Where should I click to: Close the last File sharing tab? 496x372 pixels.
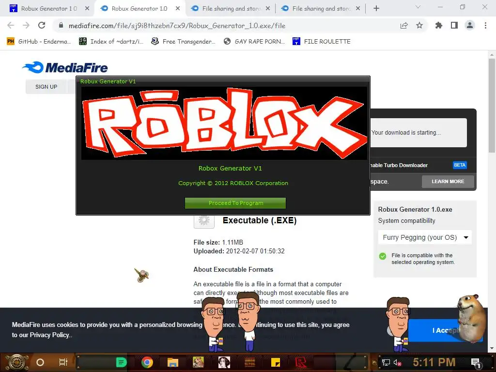358,9
